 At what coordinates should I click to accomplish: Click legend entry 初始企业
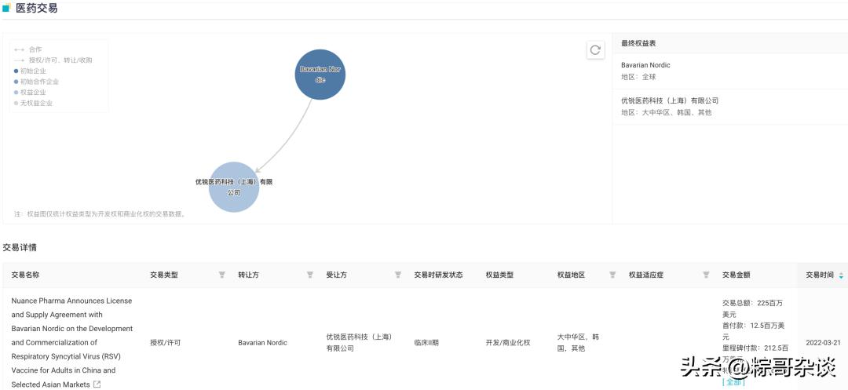[30, 71]
